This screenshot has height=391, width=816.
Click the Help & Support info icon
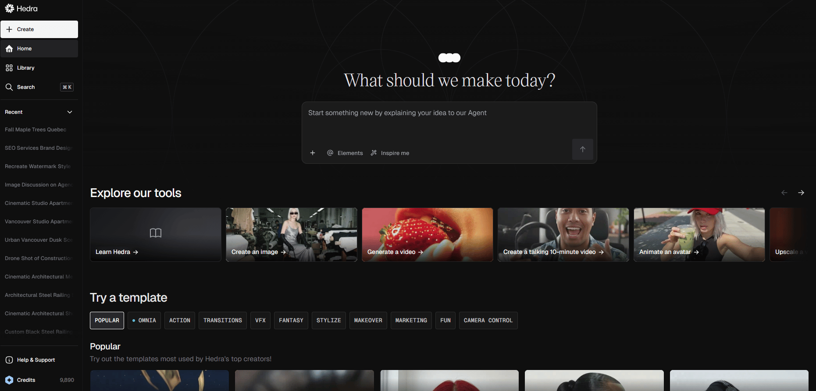(9, 360)
